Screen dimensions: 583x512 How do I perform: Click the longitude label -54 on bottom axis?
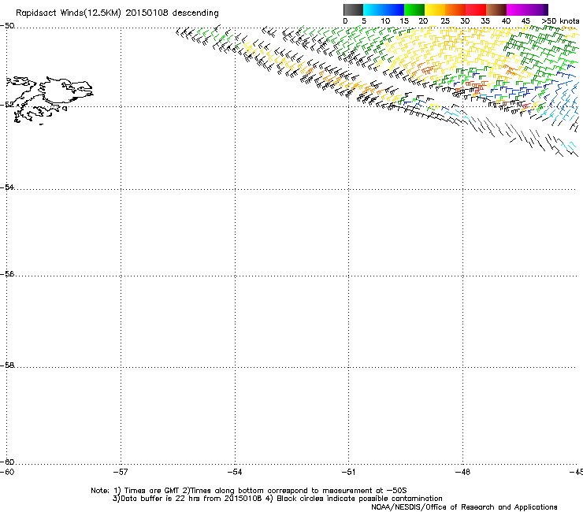click(x=235, y=472)
